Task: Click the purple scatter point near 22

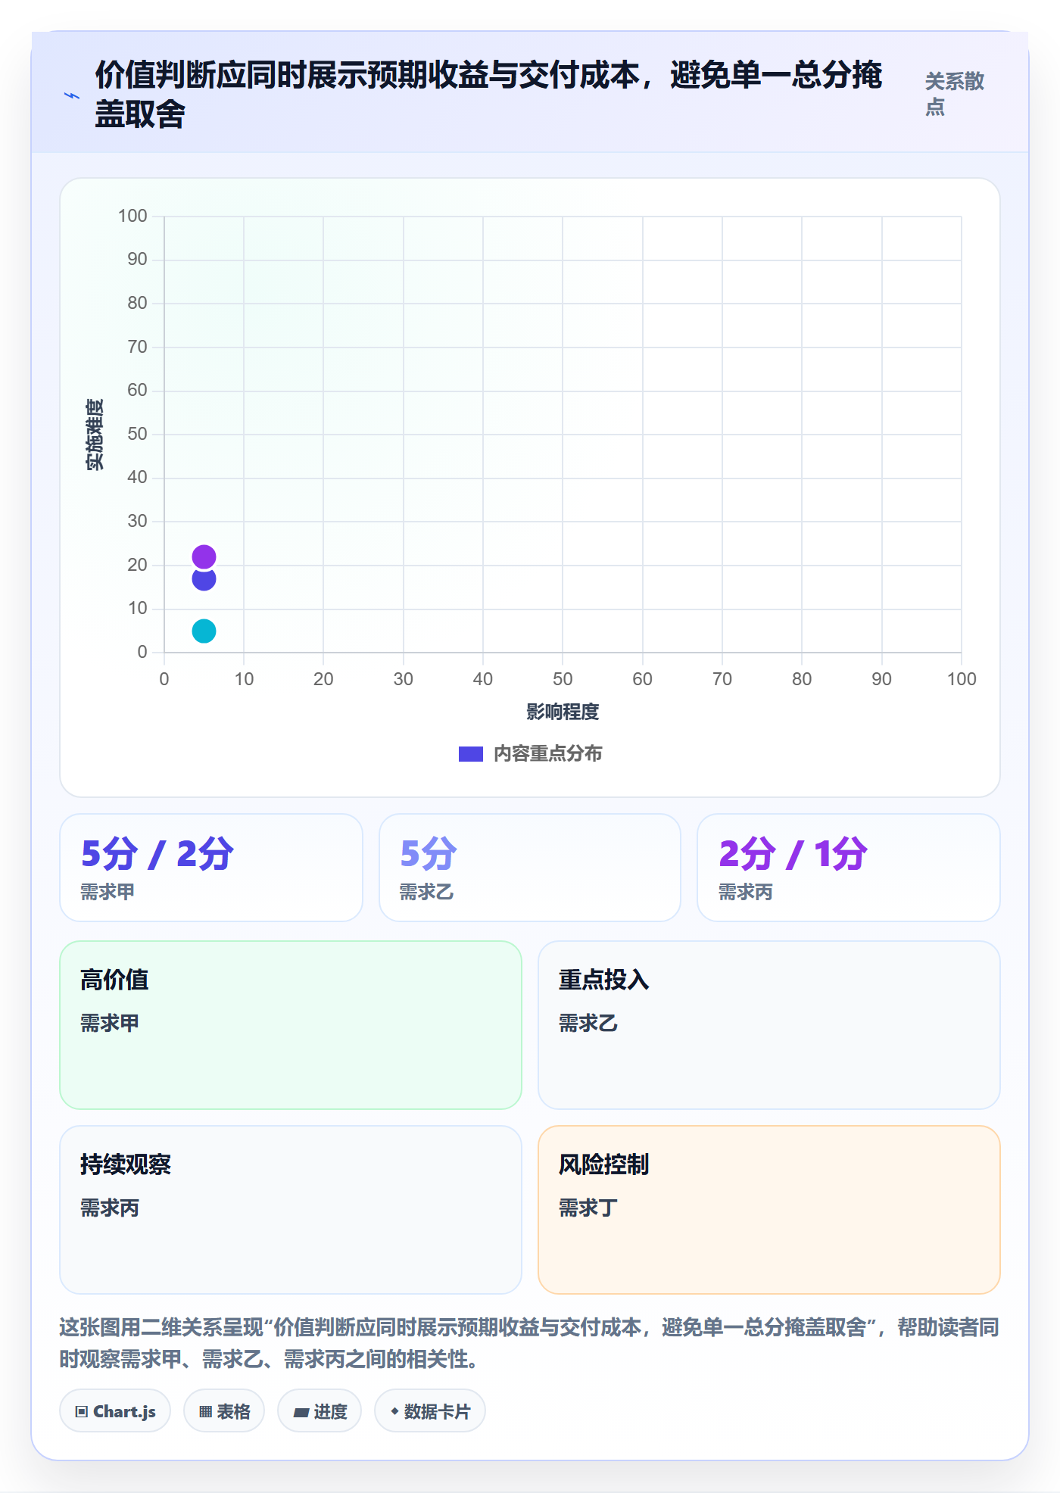Action: coord(204,557)
